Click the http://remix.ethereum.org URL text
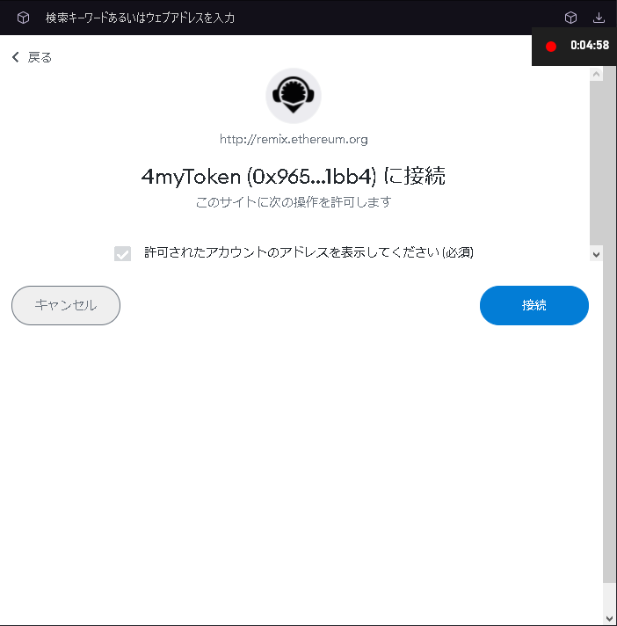 294,139
